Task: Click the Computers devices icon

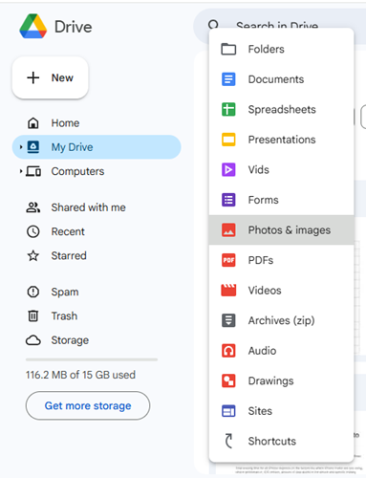Action: coord(33,171)
